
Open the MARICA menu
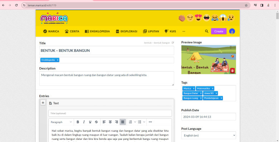point(51,31)
